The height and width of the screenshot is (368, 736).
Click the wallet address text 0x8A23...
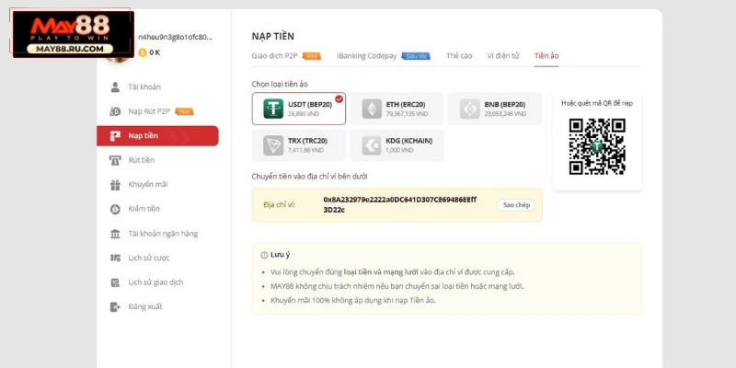point(400,204)
